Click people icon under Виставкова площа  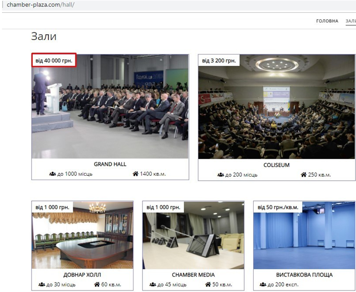tap(262, 285)
